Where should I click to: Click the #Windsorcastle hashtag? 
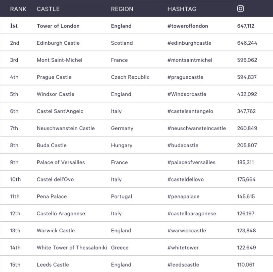pos(187,94)
